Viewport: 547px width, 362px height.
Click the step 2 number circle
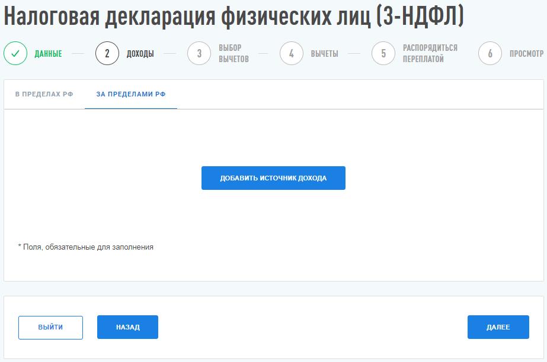107,54
